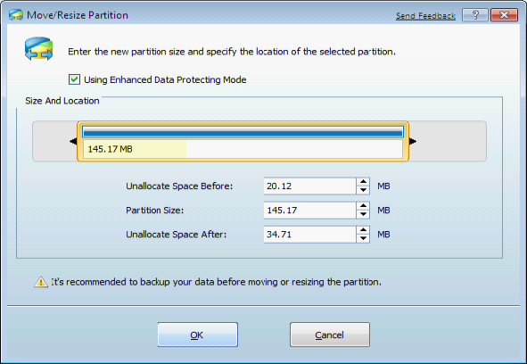Click the left black arrow resize handle
Image resolution: width=527 pixels, height=364 pixels.
(x=73, y=141)
